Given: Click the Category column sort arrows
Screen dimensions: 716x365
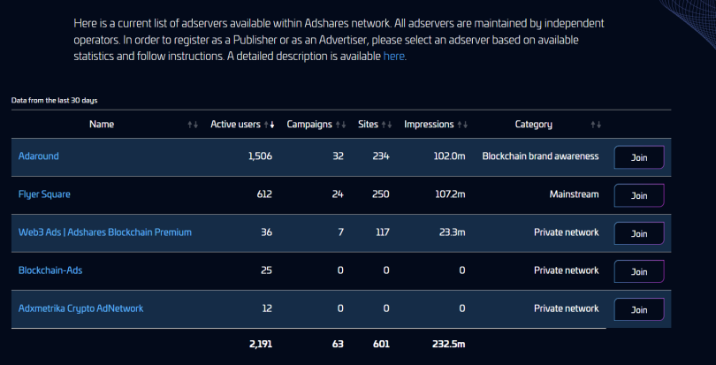Looking at the screenshot, I should pyautogui.click(x=596, y=125).
